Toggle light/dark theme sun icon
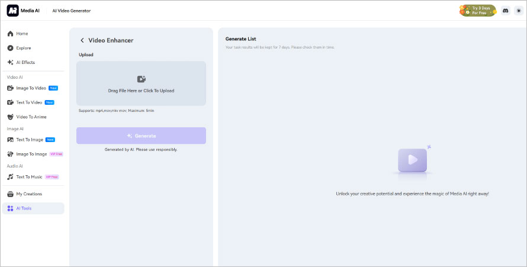This screenshot has height=267, width=527. click(518, 11)
